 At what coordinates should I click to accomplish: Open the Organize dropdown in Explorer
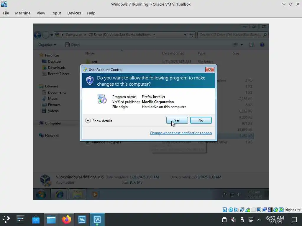pyautogui.click(x=47, y=45)
